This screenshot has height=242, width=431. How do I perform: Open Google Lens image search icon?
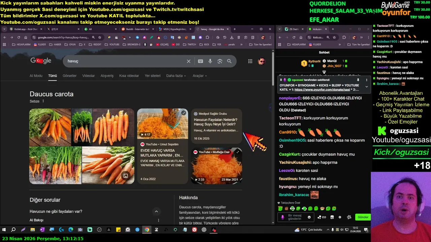coord(220,61)
